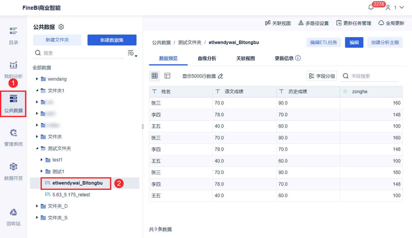412x238 pixels.
Task: Click the text type icon on 历史成绩 column
Action: coord(281,91)
